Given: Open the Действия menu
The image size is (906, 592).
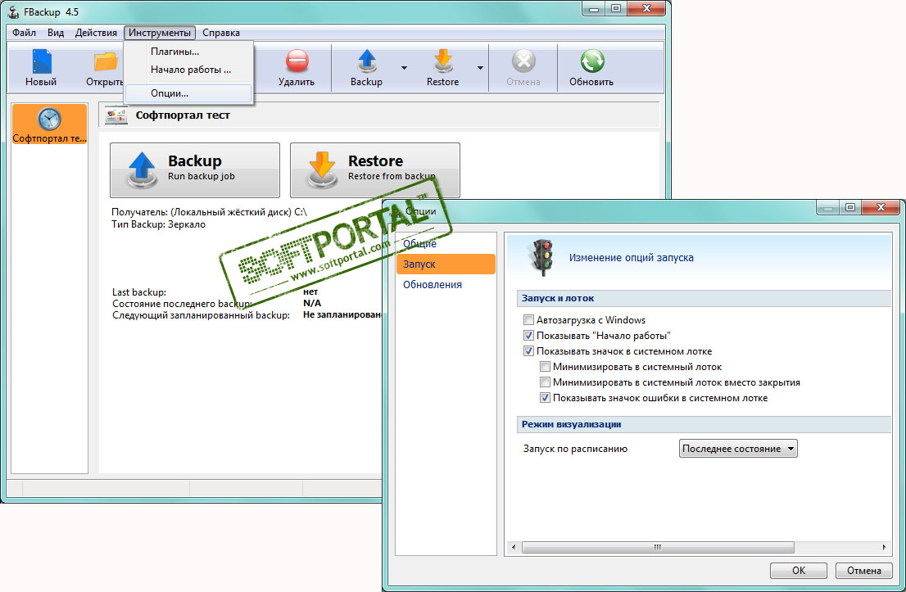Looking at the screenshot, I should click(96, 33).
